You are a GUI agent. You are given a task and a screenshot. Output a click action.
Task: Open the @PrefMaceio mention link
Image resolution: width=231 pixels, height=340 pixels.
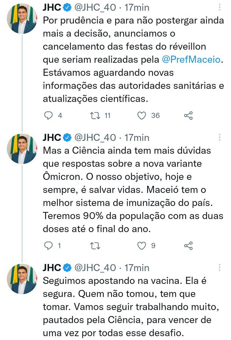(x=191, y=59)
